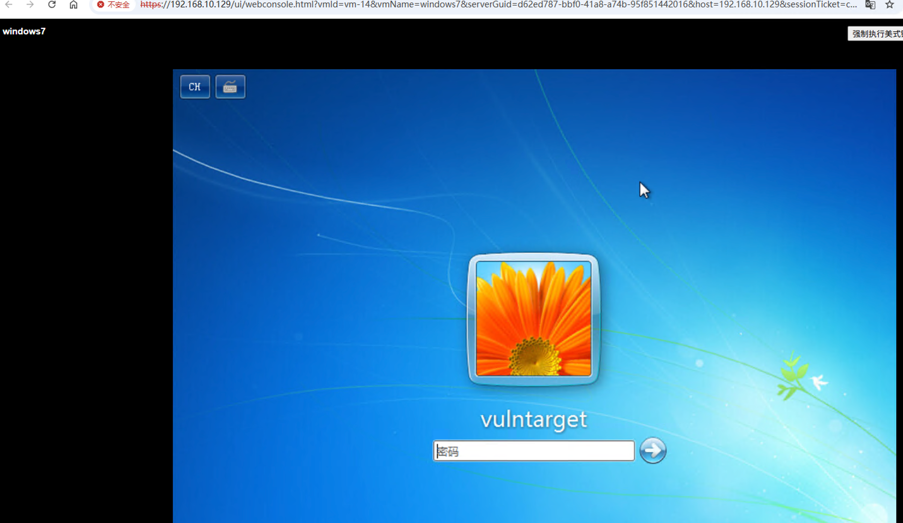Click the browser back arrow
Screen dimensions: 903x523
[x=9, y=5]
